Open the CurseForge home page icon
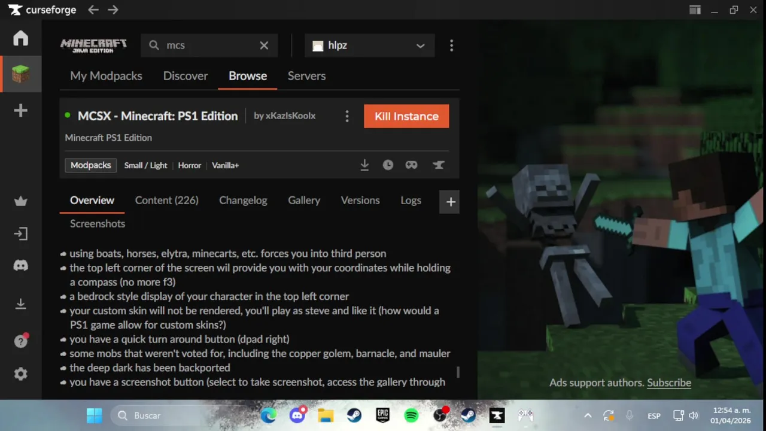Image resolution: width=766 pixels, height=431 pixels. pos(21,38)
